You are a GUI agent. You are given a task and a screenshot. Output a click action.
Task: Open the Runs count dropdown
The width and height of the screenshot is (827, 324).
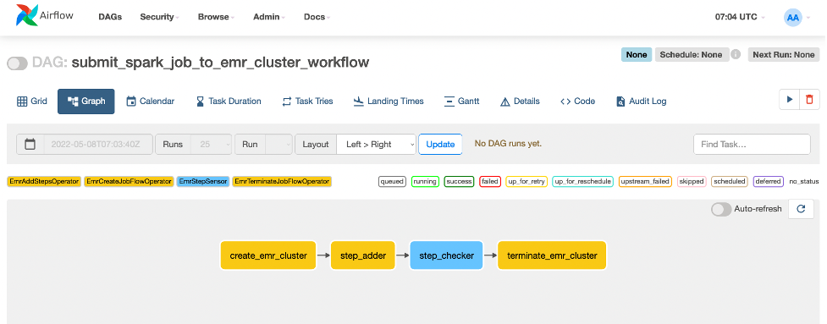click(211, 145)
